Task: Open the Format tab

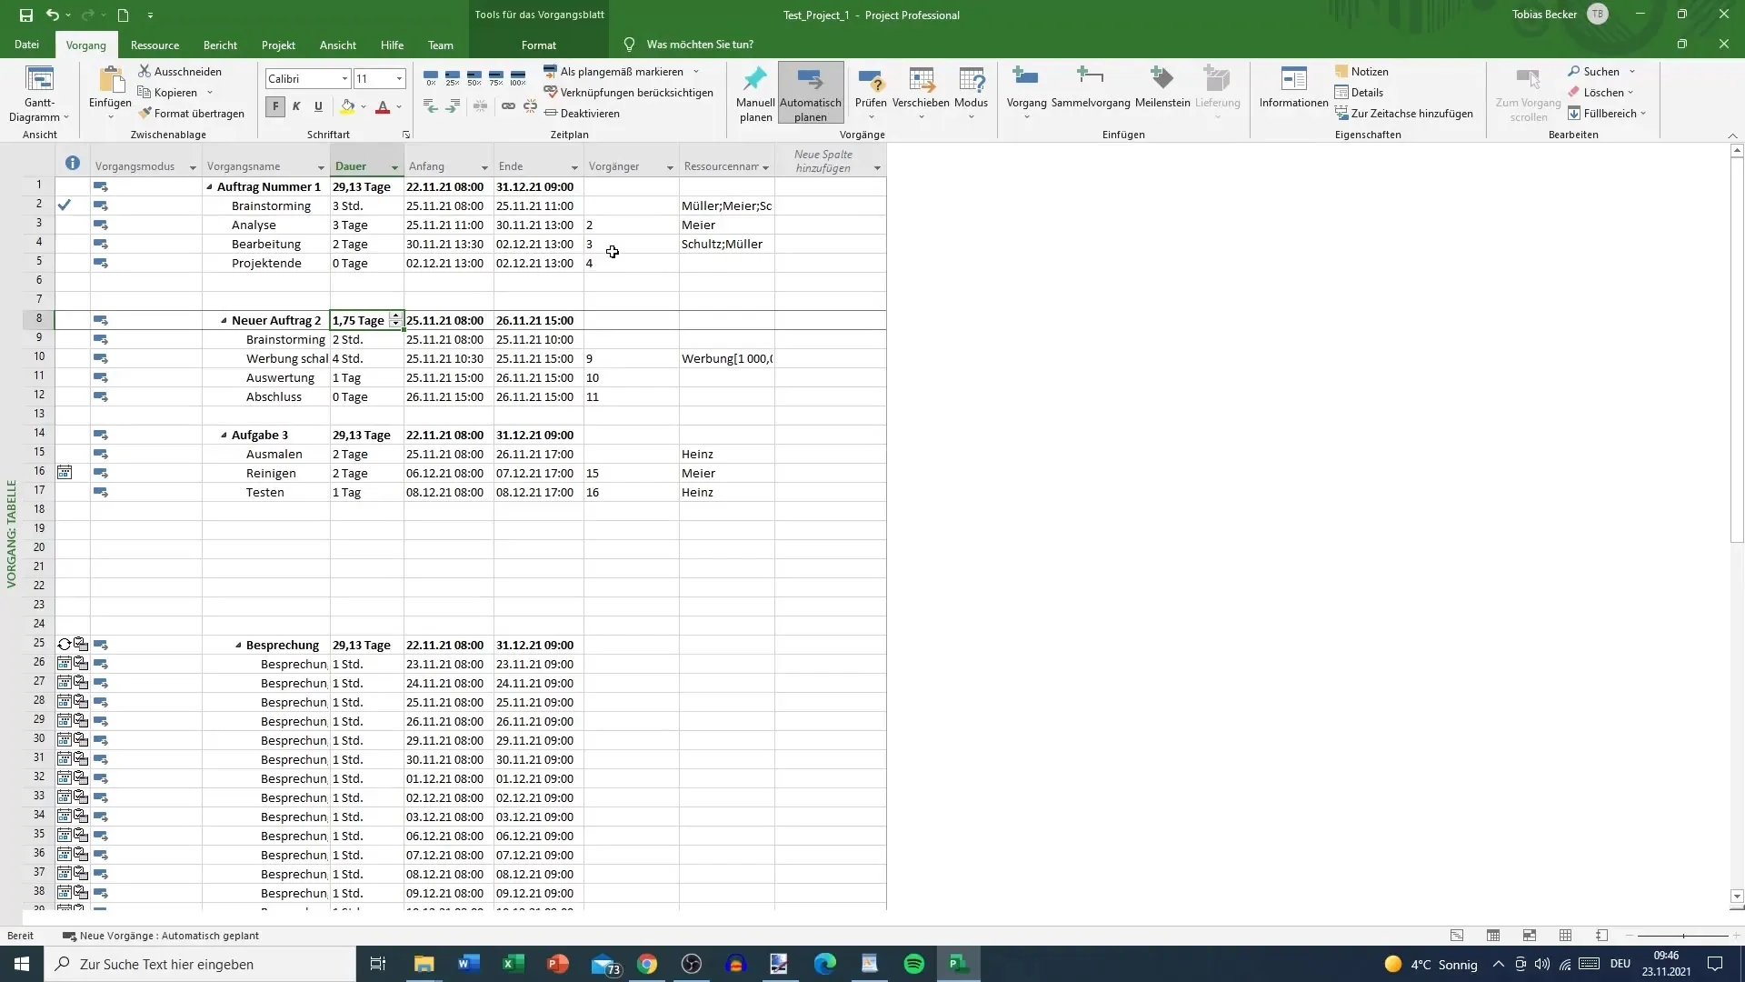Action: click(x=539, y=45)
